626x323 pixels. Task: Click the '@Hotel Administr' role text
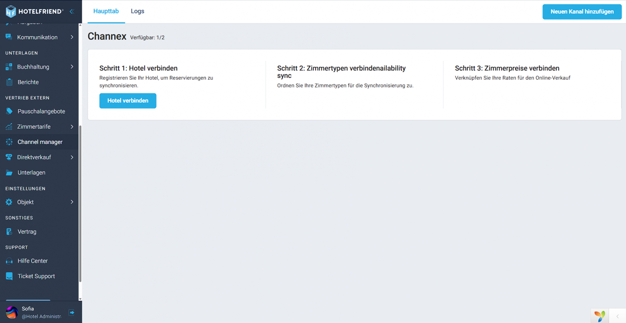click(42, 316)
